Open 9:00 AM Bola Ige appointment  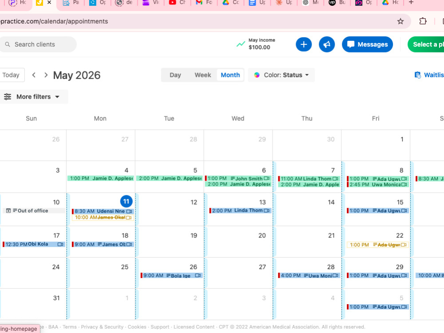171,276
